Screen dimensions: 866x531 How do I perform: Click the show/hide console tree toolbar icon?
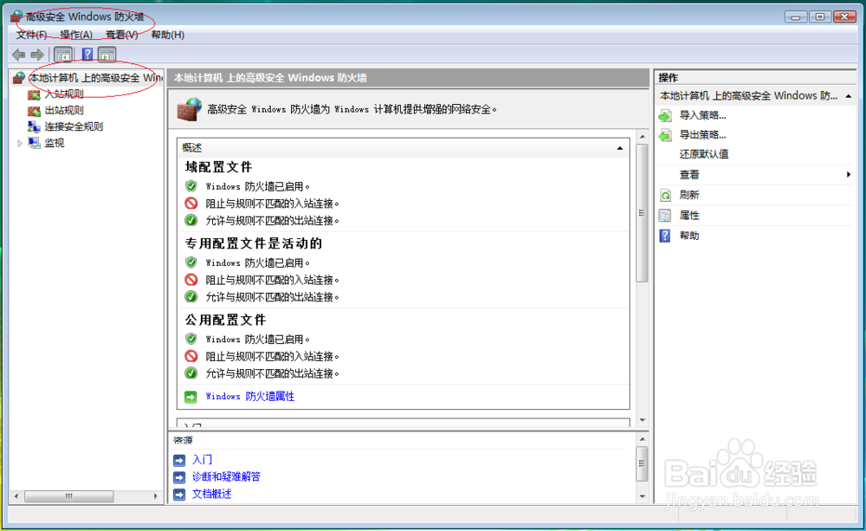(63, 54)
